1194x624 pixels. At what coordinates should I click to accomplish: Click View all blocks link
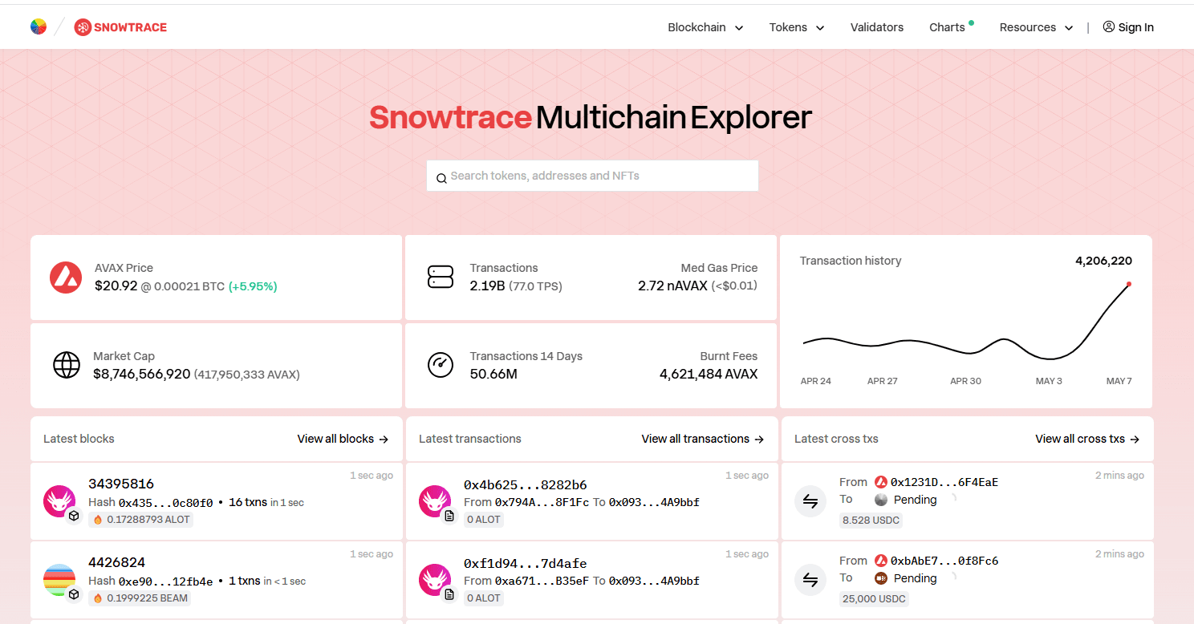click(x=343, y=439)
